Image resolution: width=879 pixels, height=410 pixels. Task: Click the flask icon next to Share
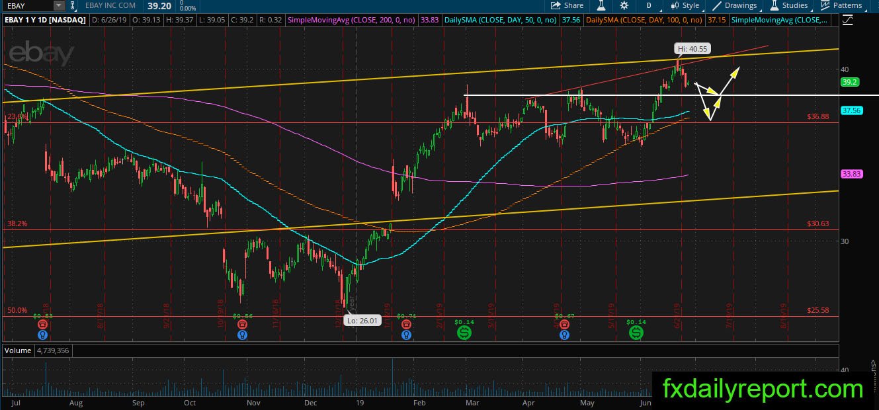602,5
